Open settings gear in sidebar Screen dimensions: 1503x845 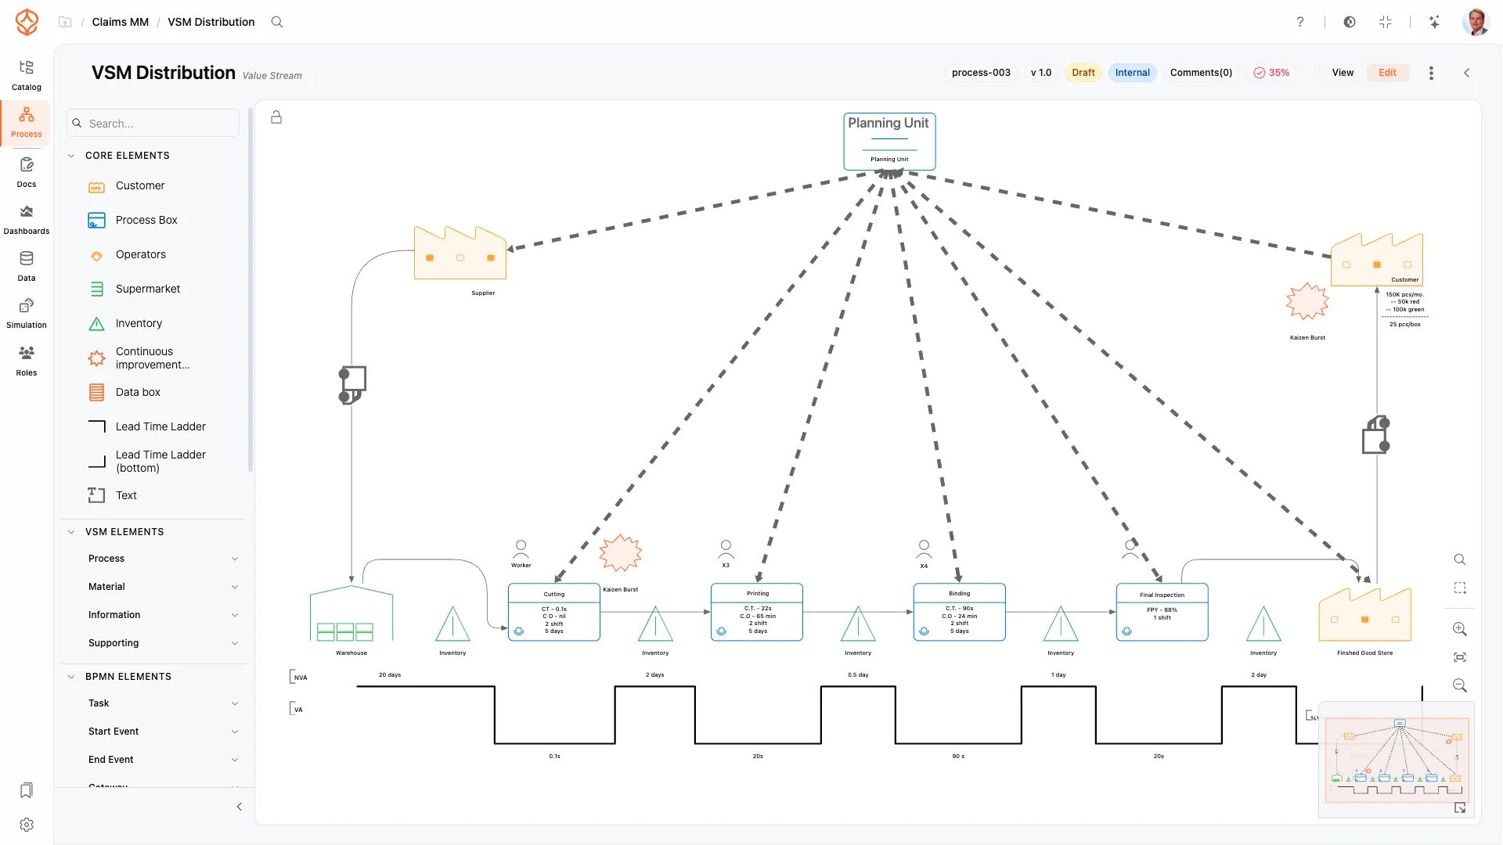(x=27, y=825)
